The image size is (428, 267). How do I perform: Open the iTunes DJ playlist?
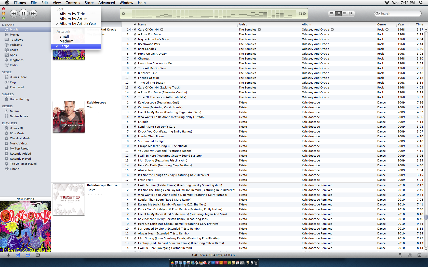[x=16, y=128]
